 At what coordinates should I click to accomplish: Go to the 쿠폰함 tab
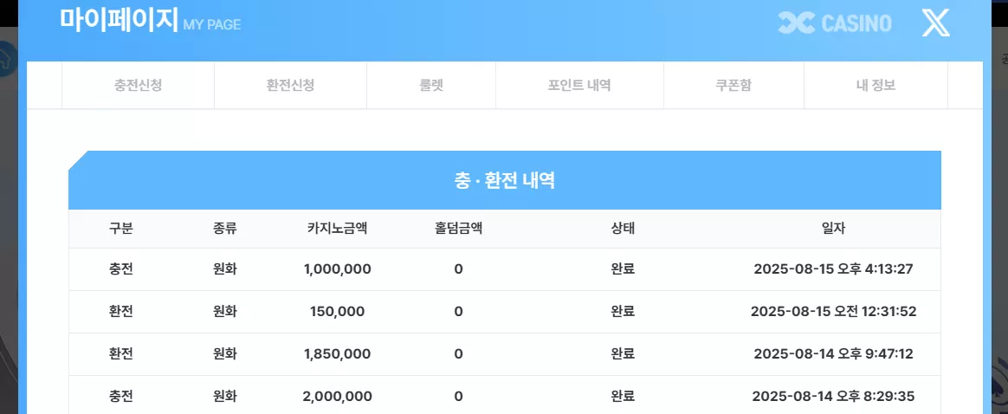(x=733, y=86)
